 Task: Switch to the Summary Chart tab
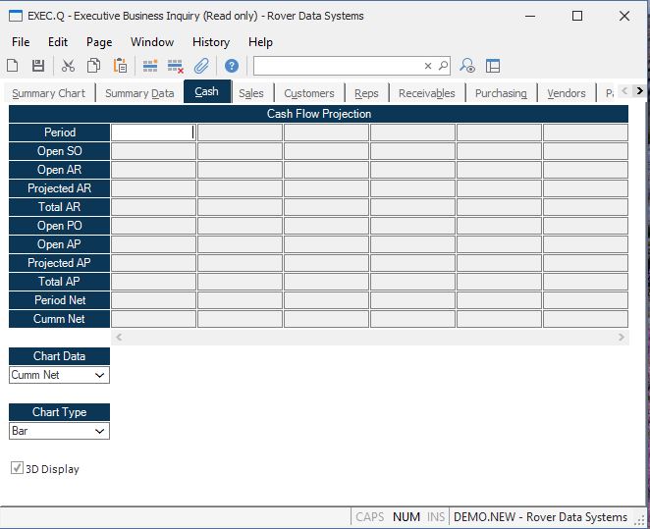click(48, 93)
